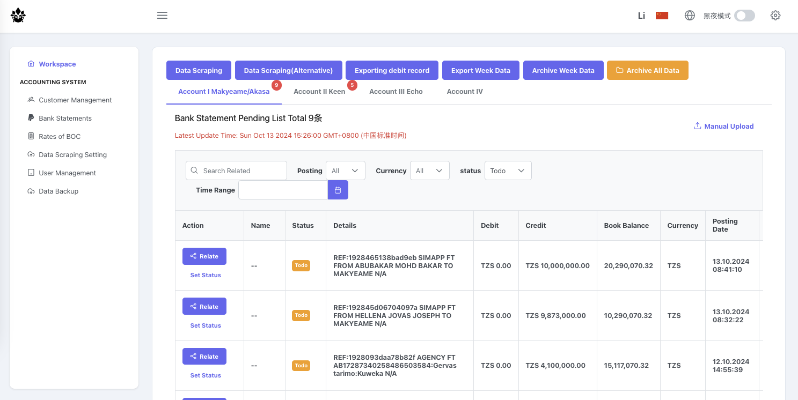Click the search magnifier icon

point(194,171)
